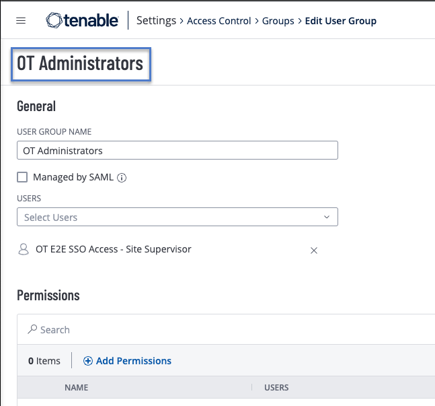Click the Tenable logo
Viewport: 435px width, 406px height.
pos(81,21)
